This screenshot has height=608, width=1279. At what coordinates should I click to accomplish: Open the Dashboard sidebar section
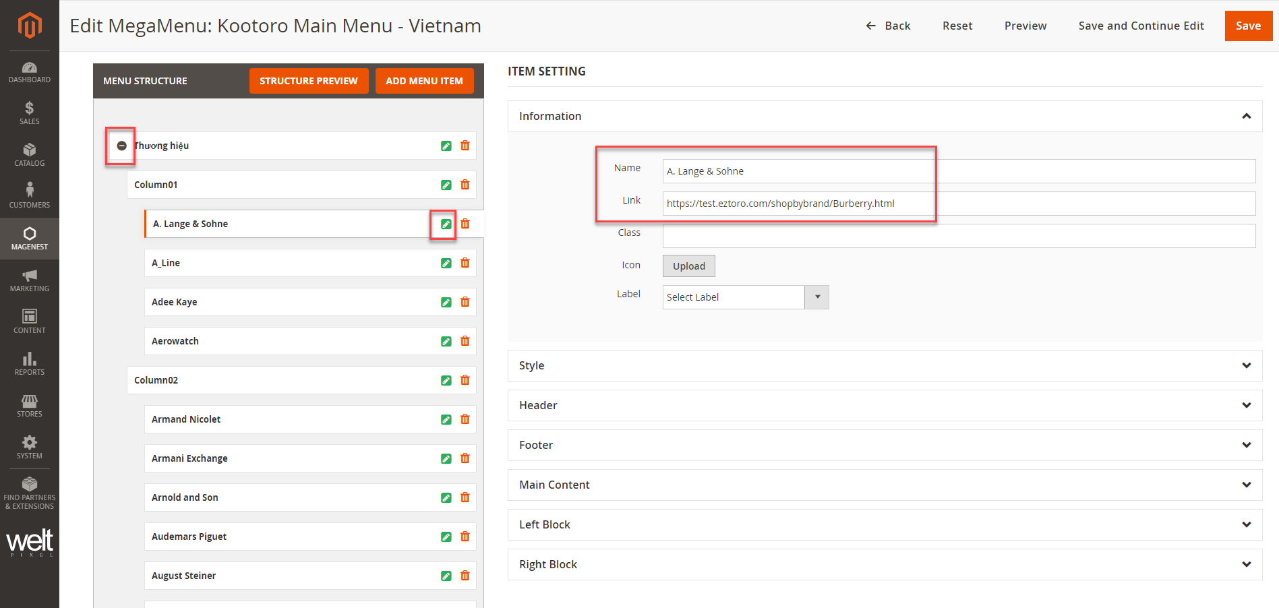[30, 71]
